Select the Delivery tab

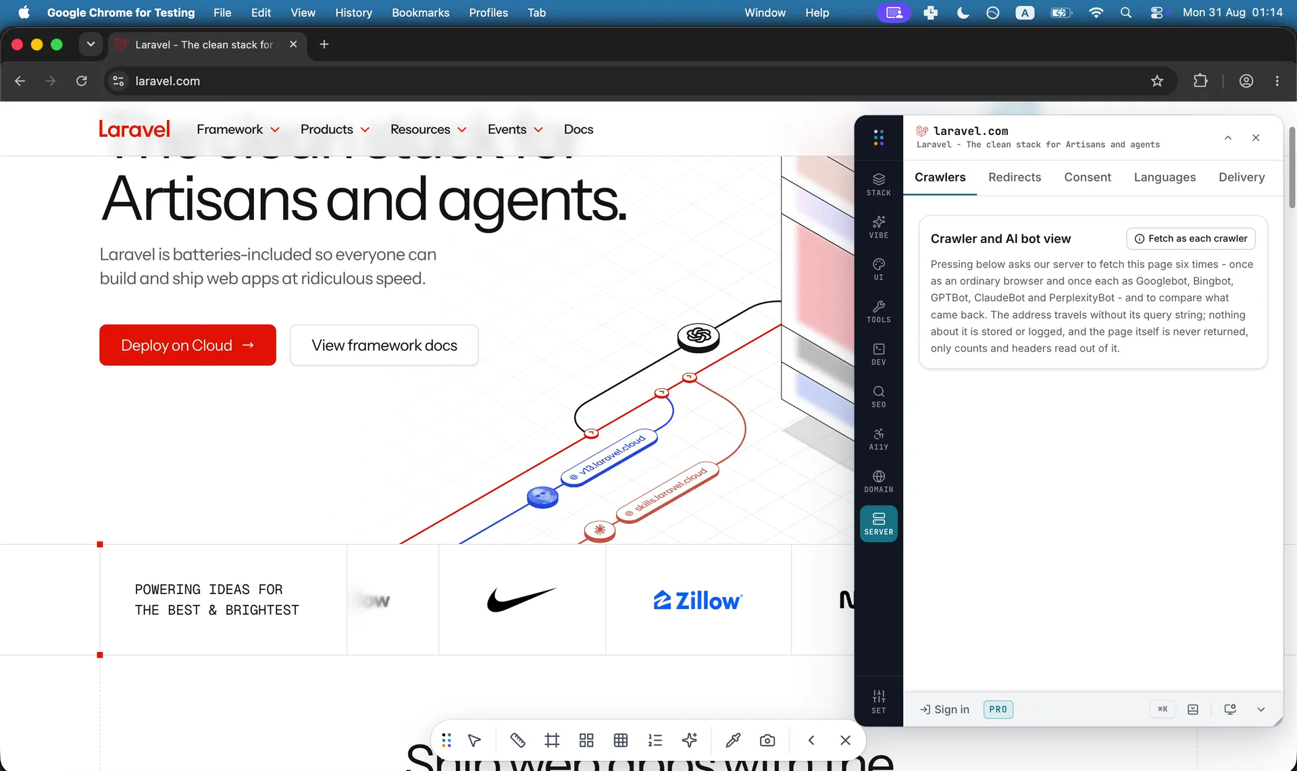coord(1242,178)
